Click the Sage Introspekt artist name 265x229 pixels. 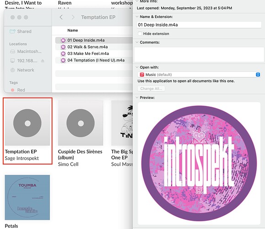[22, 158]
